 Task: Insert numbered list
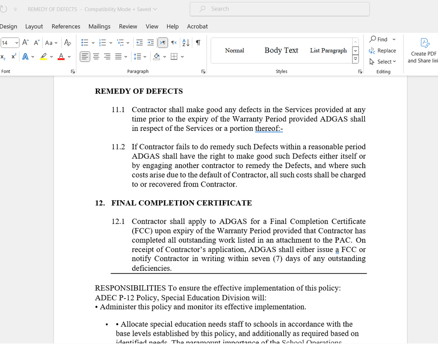(103, 42)
